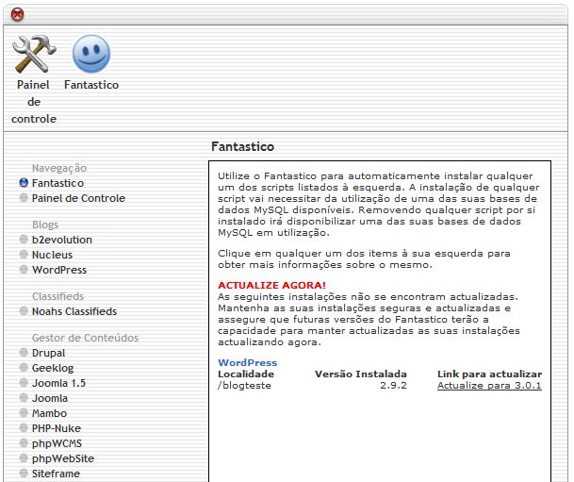574x482 pixels.
Task: Click the Painel de controle tools icon
Action: (34, 54)
